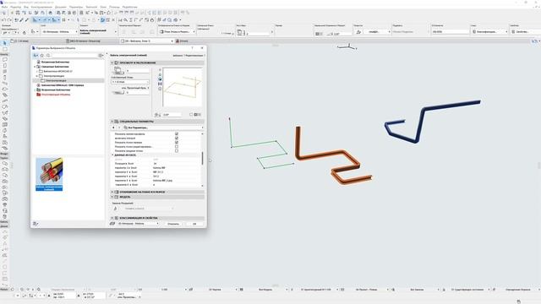Click the mirror object icon under preview
This screenshot has width=541, height=304.
(197, 115)
